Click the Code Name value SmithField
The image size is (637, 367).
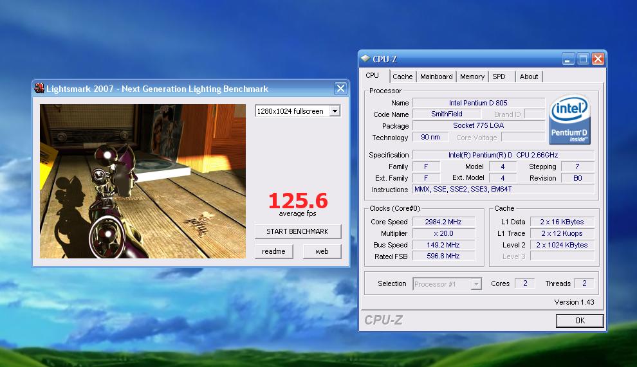pos(447,114)
